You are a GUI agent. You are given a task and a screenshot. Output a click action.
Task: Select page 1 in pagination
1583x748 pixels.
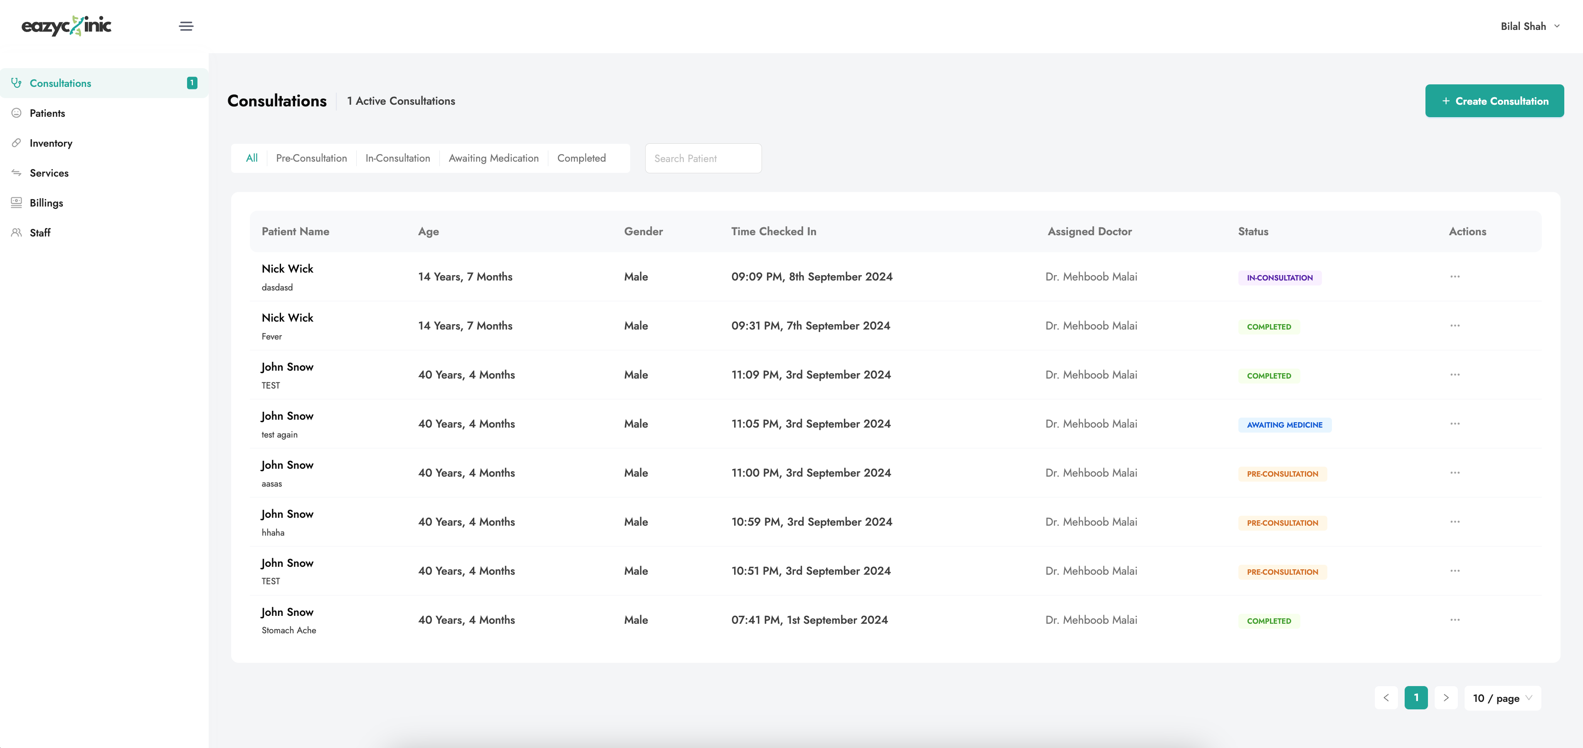coord(1416,698)
